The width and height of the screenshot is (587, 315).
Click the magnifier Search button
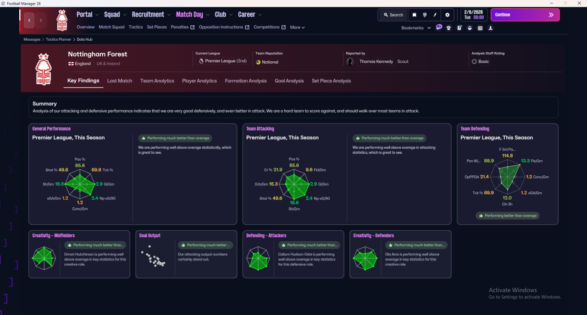(x=393, y=15)
